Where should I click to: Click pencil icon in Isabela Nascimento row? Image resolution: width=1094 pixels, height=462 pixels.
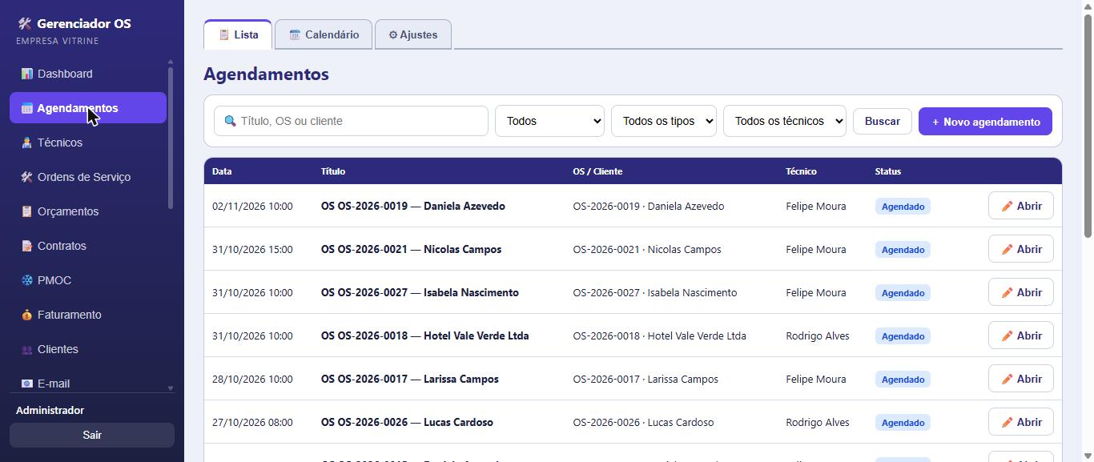tap(1008, 292)
